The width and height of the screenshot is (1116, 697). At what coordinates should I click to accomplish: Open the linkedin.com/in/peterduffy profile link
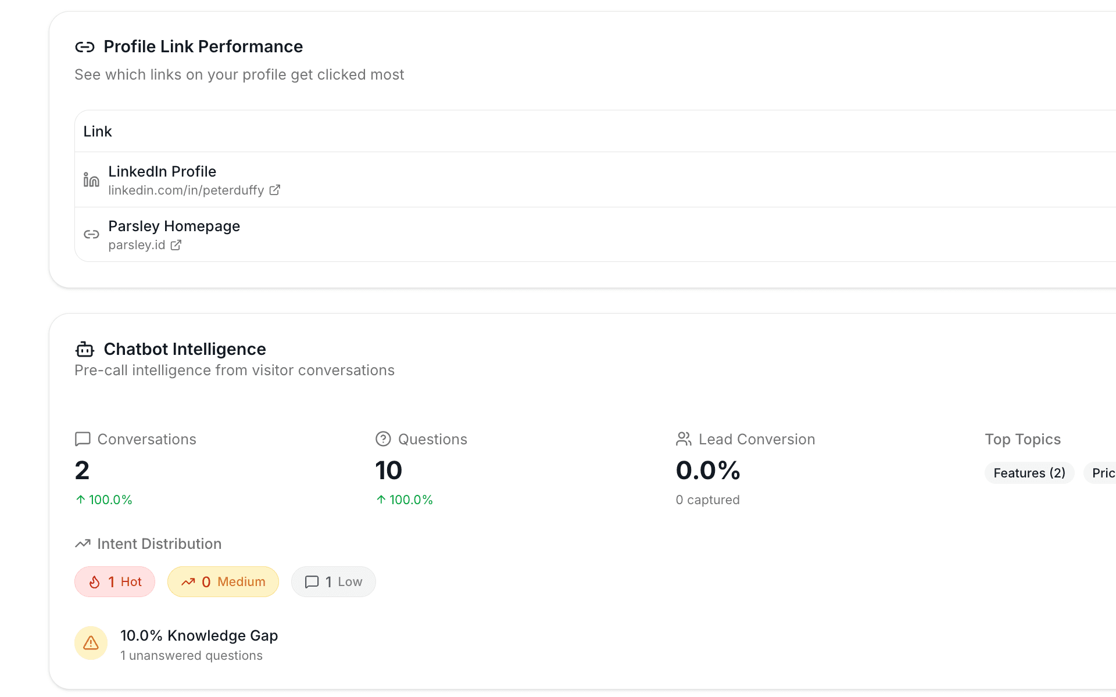(186, 190)
